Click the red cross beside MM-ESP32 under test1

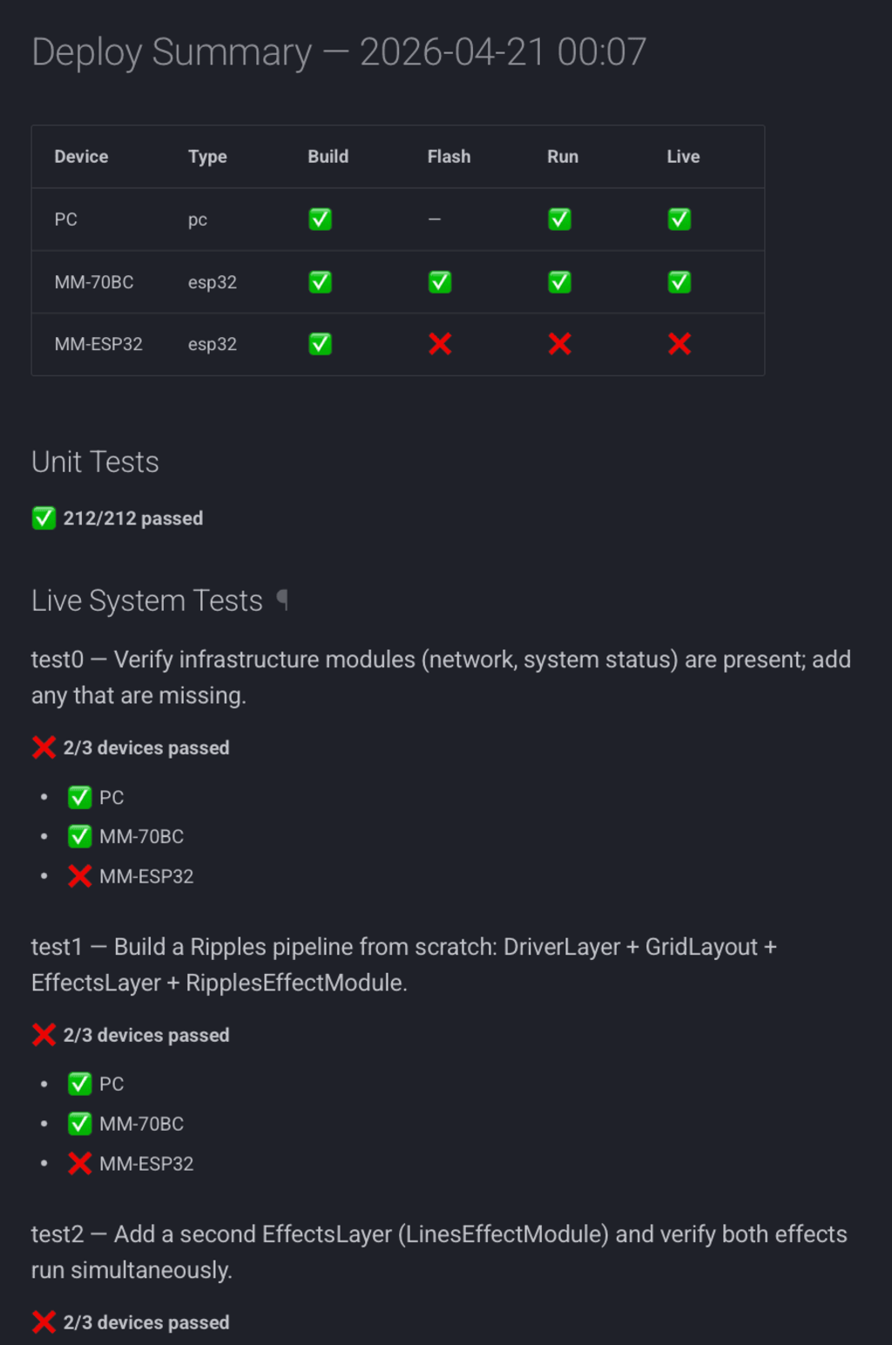[x=79, y=1163]
